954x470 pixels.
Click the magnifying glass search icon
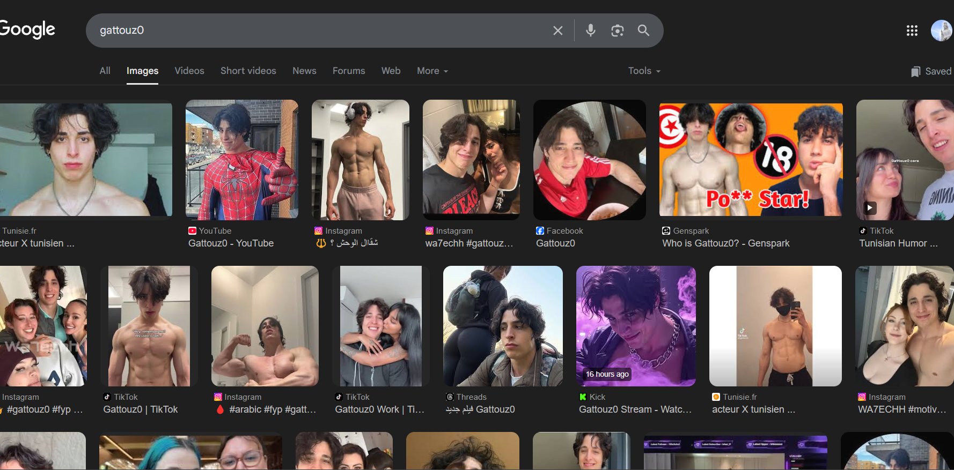(x=643, y=31)
